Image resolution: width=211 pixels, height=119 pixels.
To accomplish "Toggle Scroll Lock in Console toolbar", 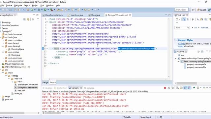I will click(181, 88).
